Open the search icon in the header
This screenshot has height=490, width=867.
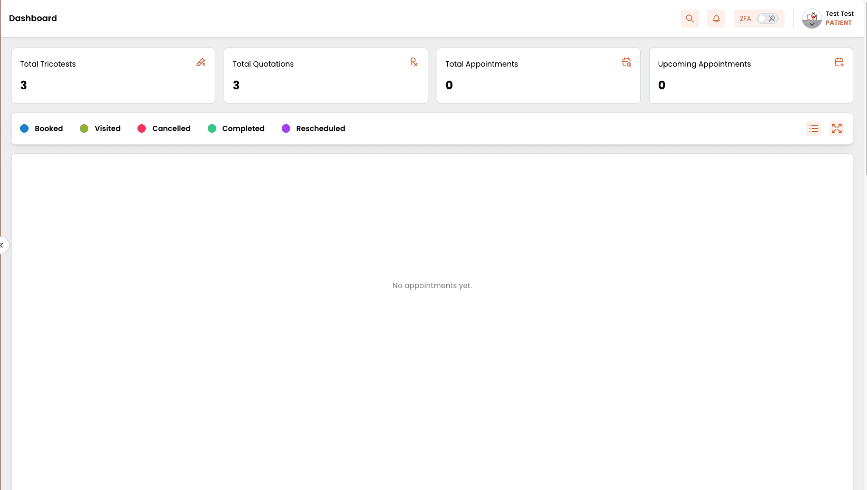tap(689, 19)
